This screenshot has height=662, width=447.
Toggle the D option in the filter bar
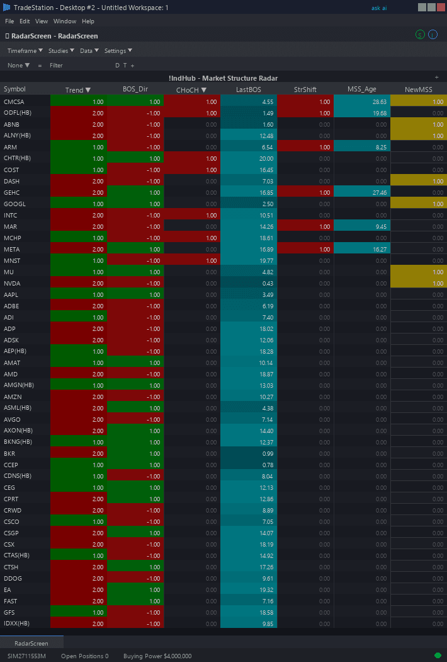coord(117,65)
